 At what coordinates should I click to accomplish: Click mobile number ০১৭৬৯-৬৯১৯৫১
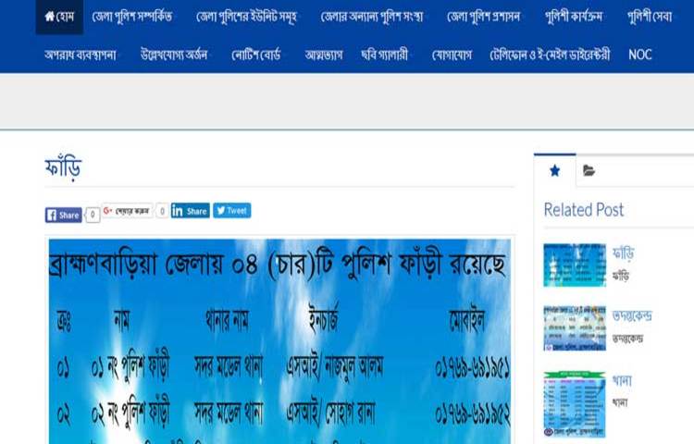coord(473,368)
